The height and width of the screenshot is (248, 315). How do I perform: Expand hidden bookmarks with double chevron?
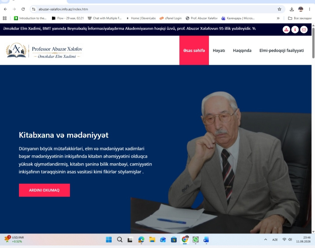[278, 18]
